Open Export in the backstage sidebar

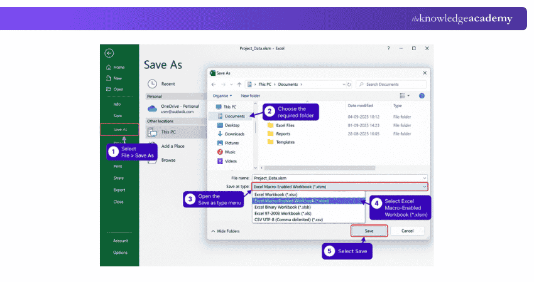click(119, 190)
